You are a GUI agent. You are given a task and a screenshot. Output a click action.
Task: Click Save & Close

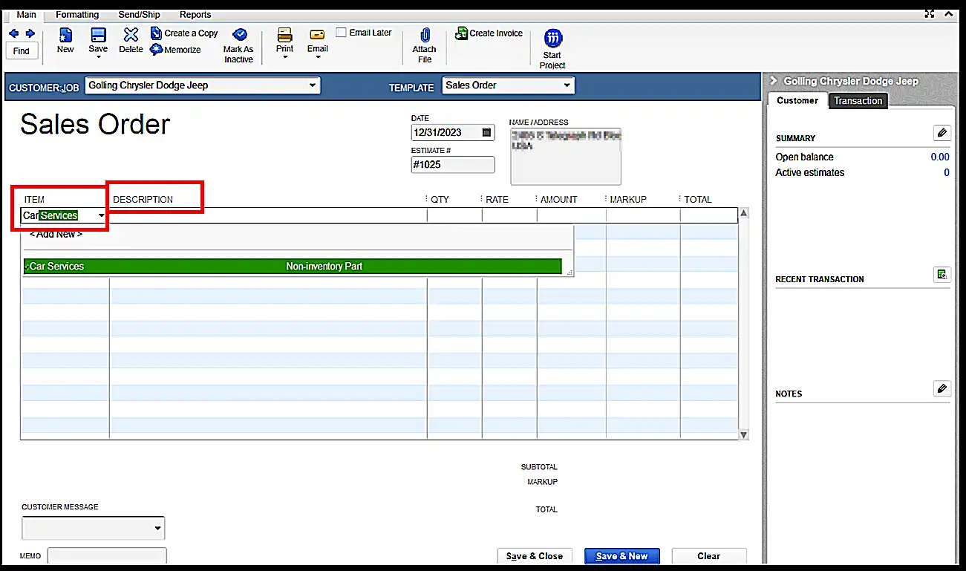pyautogui.click(x=535, y=556)
